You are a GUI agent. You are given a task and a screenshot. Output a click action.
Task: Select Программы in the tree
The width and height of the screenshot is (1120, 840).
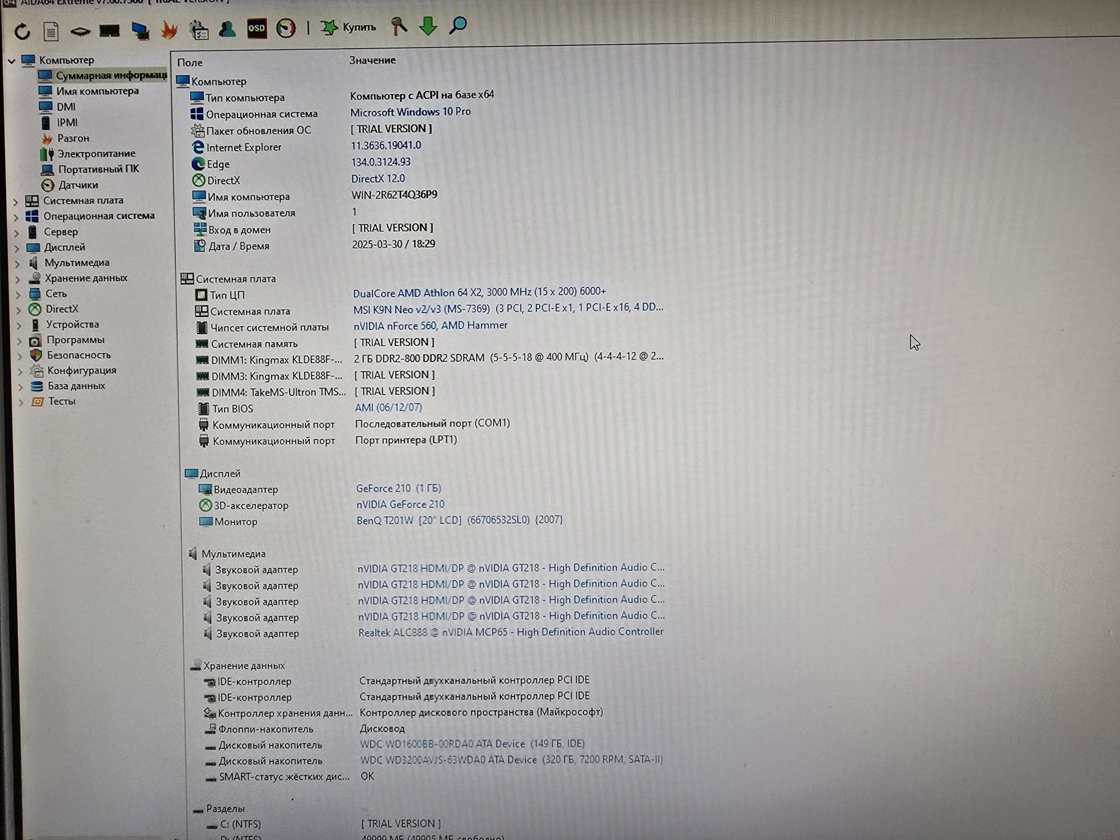[x=75, y=339]
